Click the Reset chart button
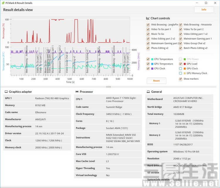Screen dimensions: 220x188 tap(156, 81)
